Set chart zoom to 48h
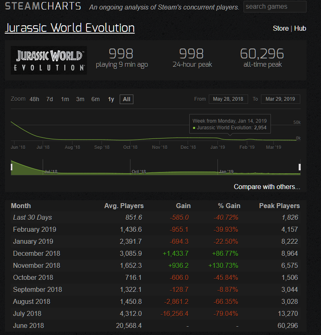The height and width of the screenshot is (335, 321). coord(34,99)
